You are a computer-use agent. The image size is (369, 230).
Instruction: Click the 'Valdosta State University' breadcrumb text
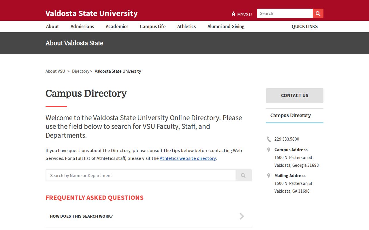[118, 71]
